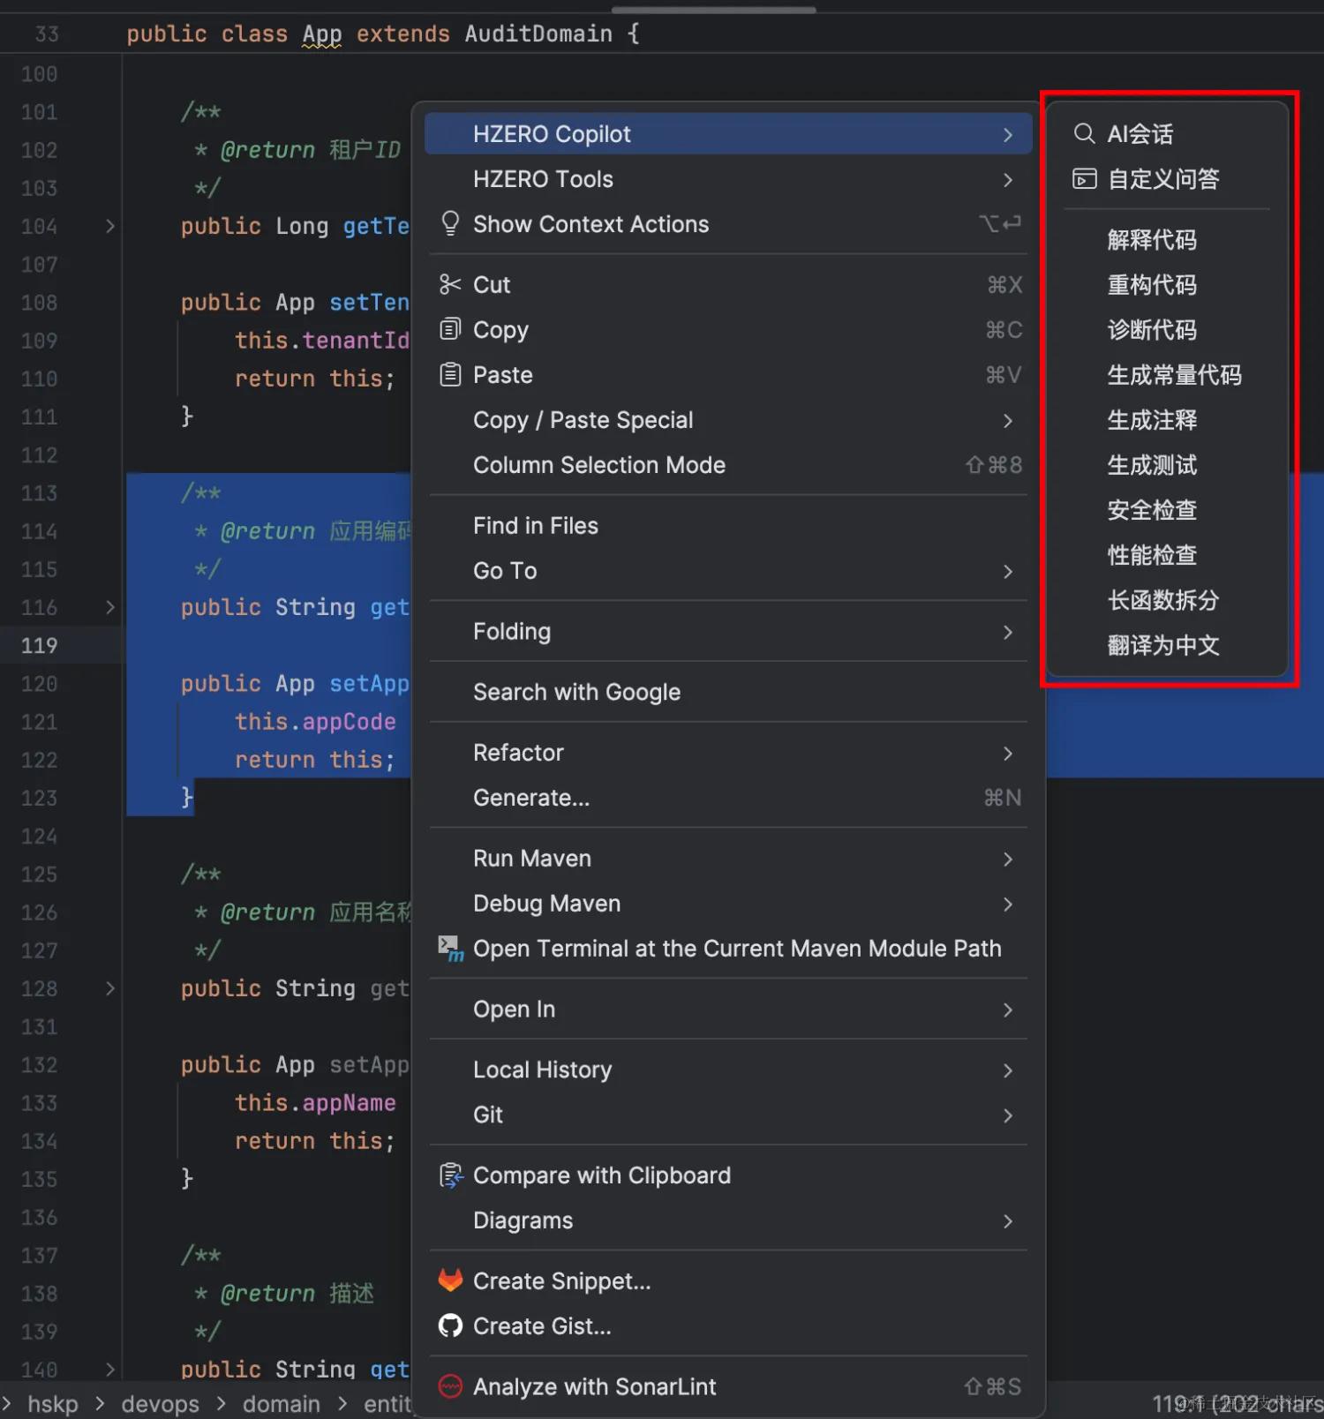
Task: Expand the Folding submenu arrow
Action: (x=1008, y=633)
